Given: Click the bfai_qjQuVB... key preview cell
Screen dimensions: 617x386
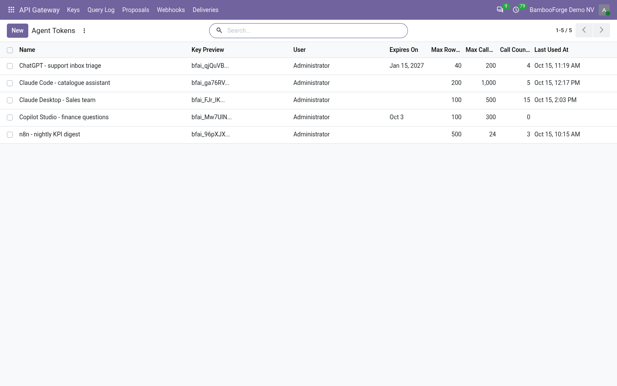Looking at the screenshot, I should point(210,66).
